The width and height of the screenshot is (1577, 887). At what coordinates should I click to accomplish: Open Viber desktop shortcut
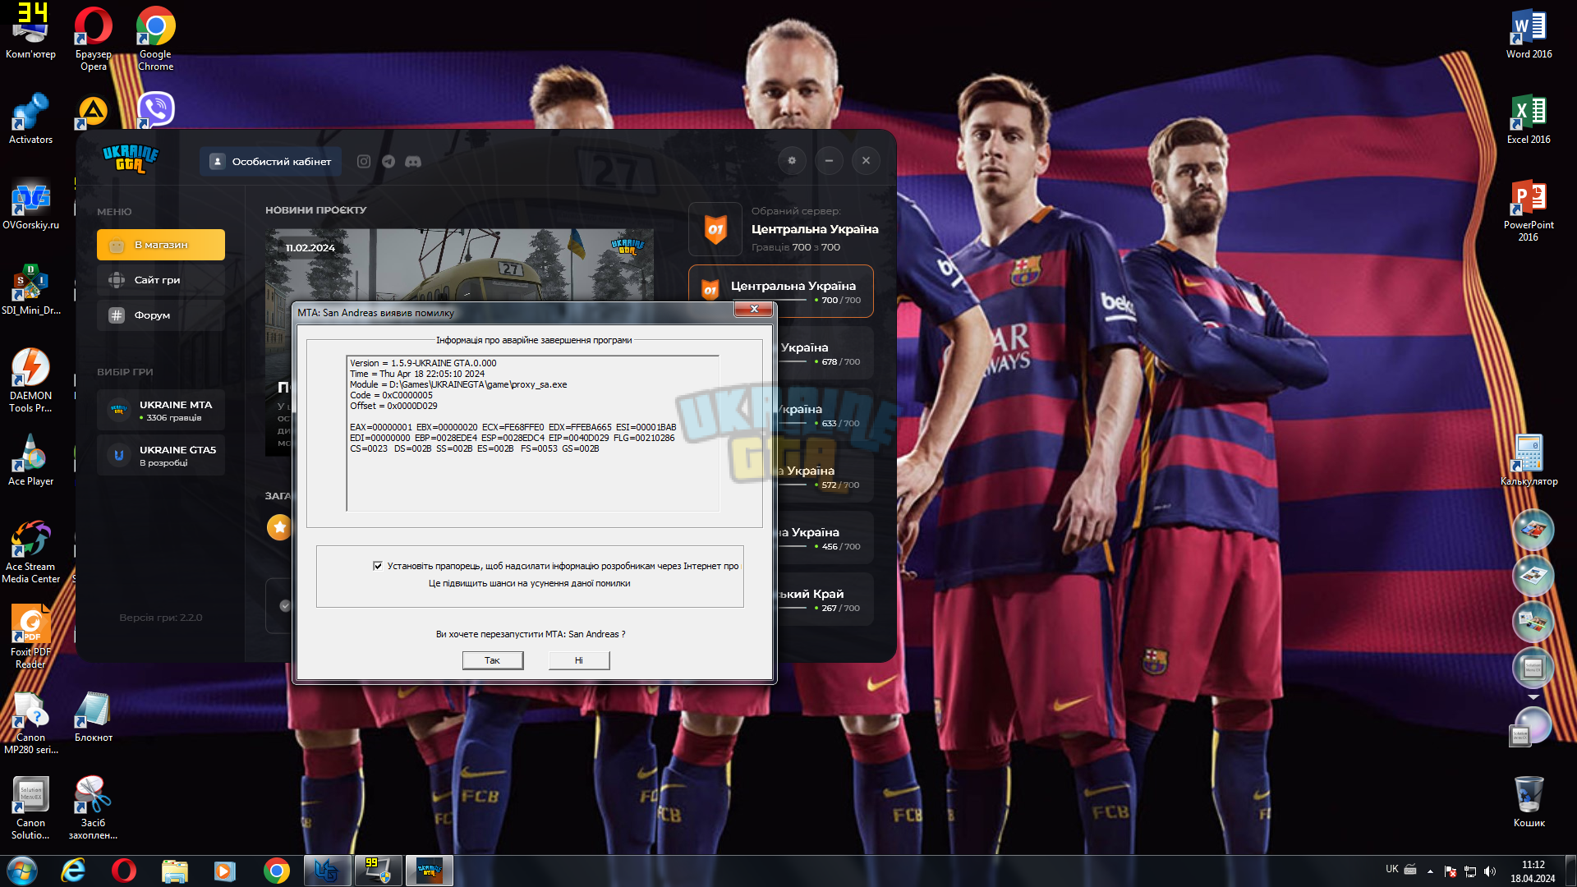156,109
